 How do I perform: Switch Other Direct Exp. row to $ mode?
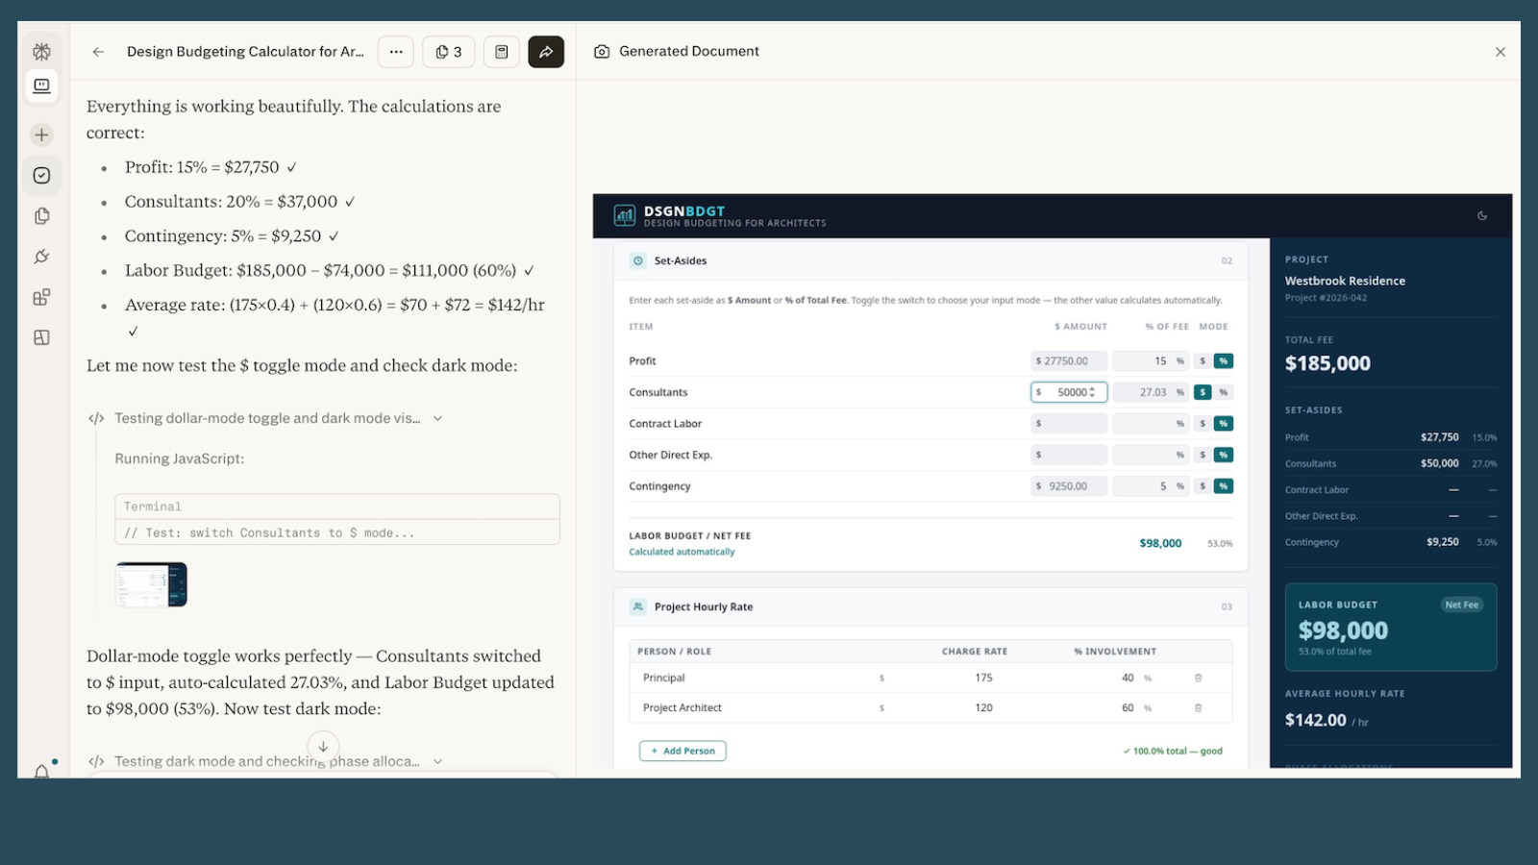click(1203, 455)
